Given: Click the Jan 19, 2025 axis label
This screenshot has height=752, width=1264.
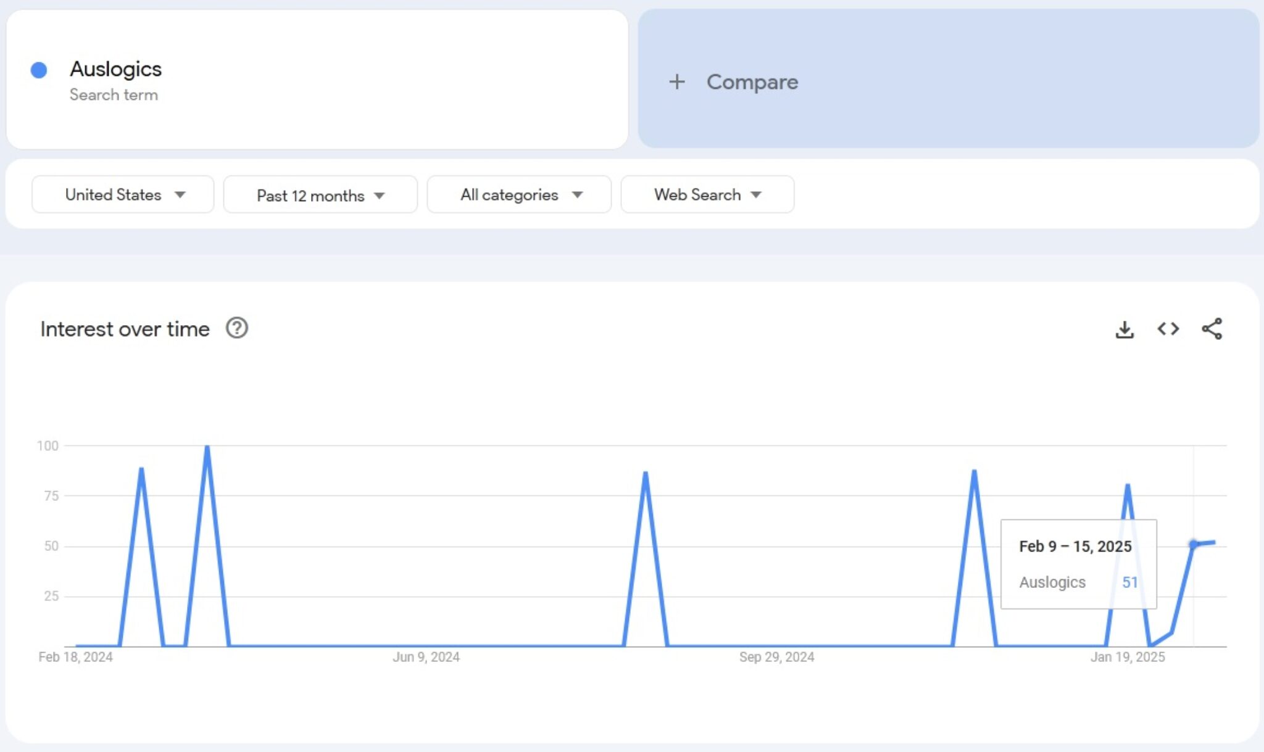Looking at the screenshot, I should (1127, 657).
